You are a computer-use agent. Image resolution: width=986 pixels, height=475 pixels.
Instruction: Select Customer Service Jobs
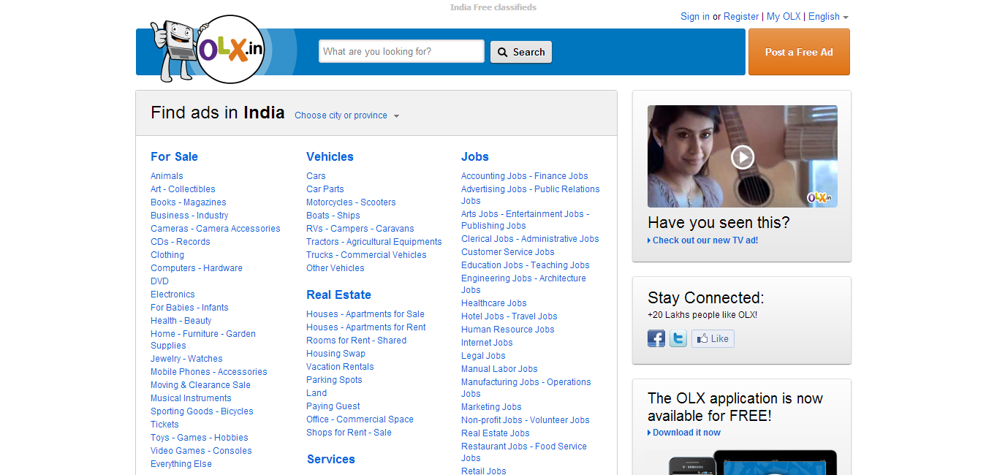click(x=508, y=252)
